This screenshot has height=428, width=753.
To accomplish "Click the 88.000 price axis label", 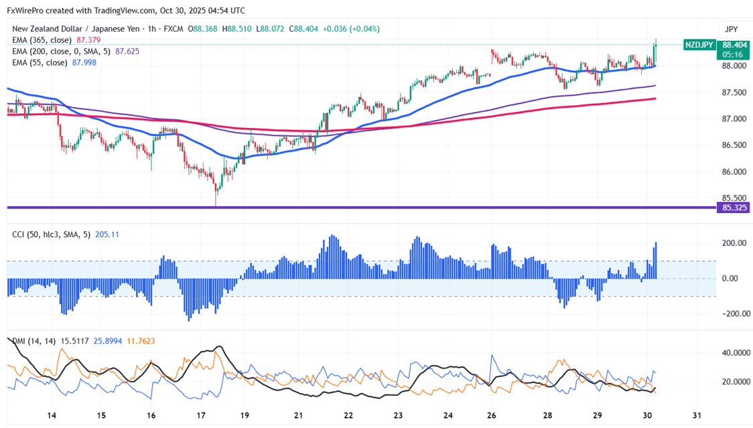I will 734,66.
